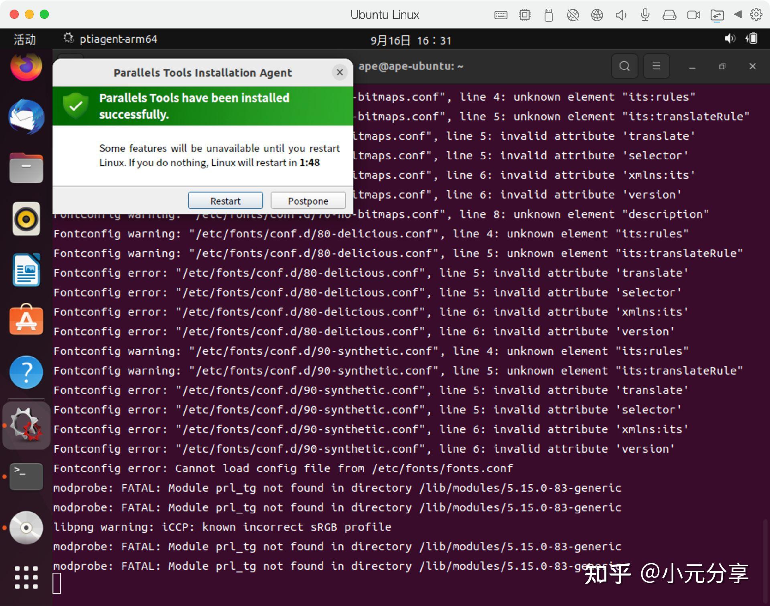Viewport: 770px width, 606px height.
Task: Launch Rhythmbox music player
Action: pos(26,219)
